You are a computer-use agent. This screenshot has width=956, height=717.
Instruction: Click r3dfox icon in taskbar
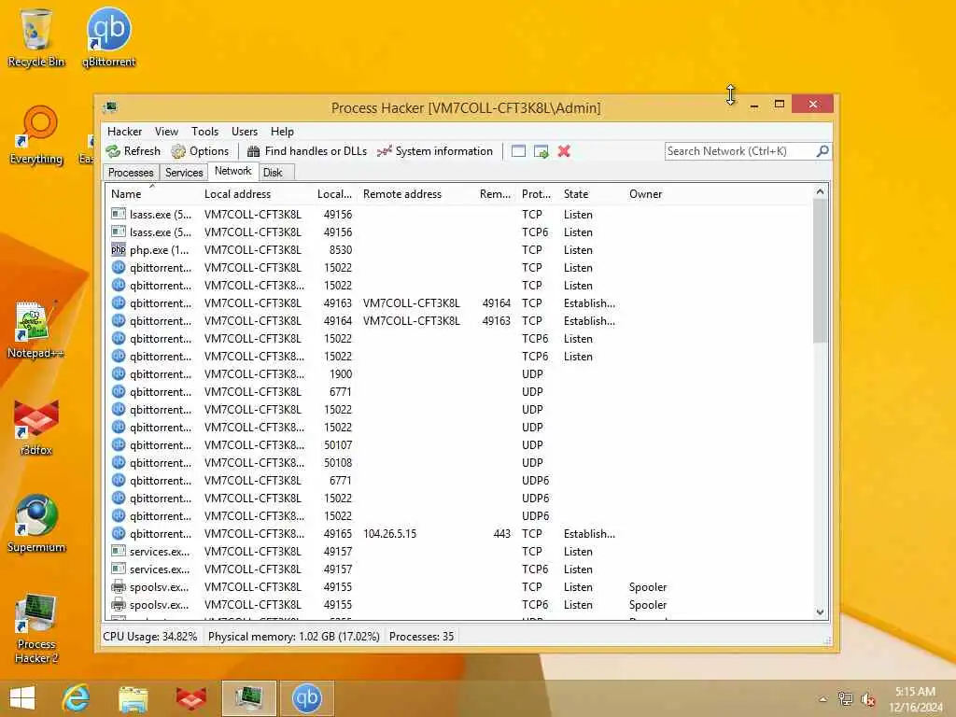click(x=190, y=698)
